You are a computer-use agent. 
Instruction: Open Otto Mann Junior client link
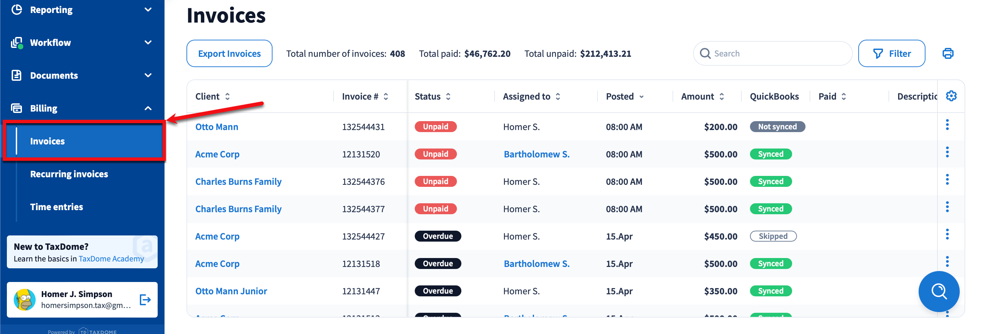coord(231,291)
